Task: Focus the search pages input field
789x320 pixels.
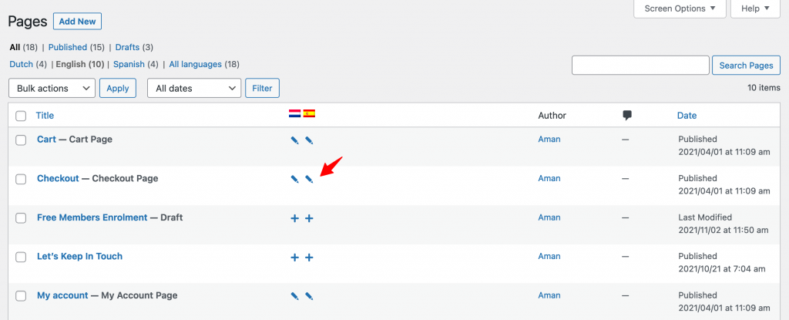Action: (640, 66)
